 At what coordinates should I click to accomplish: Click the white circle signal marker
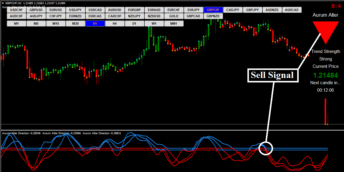point(265,148)
